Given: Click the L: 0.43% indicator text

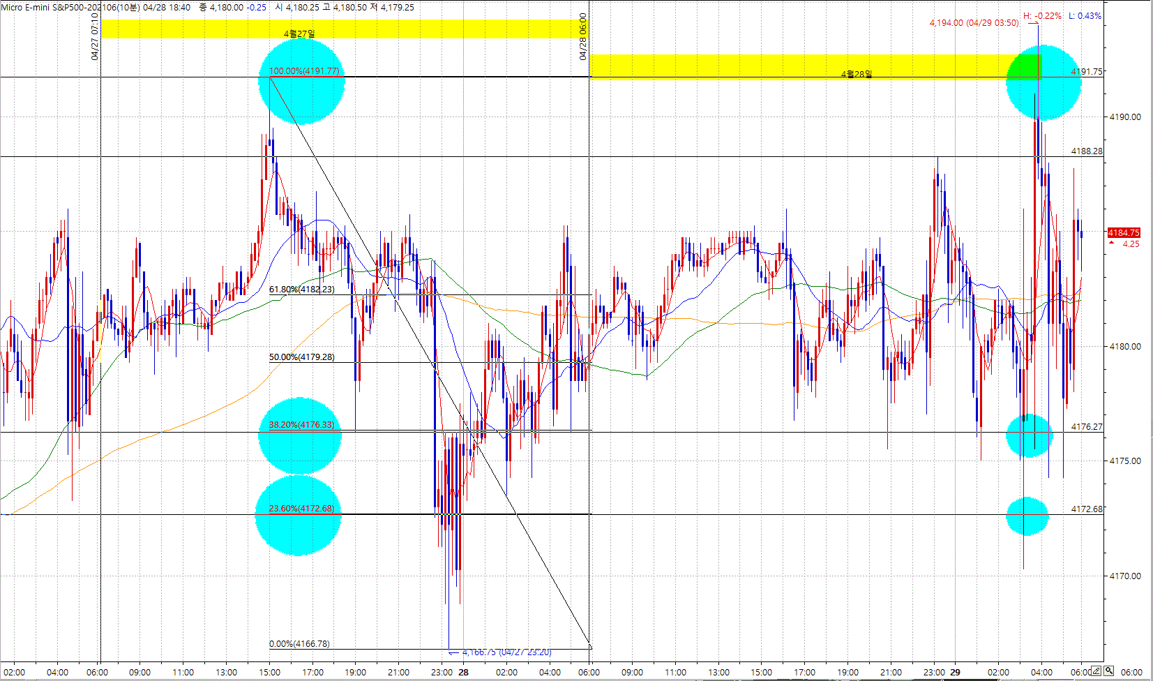Looking at the screenshot, I should (x=1085, y=15).
